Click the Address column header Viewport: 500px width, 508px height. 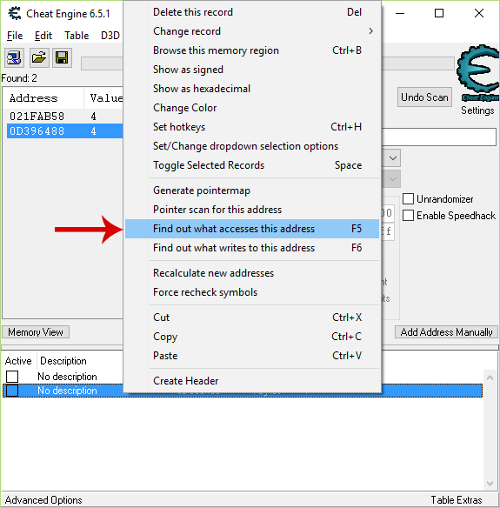43,98
